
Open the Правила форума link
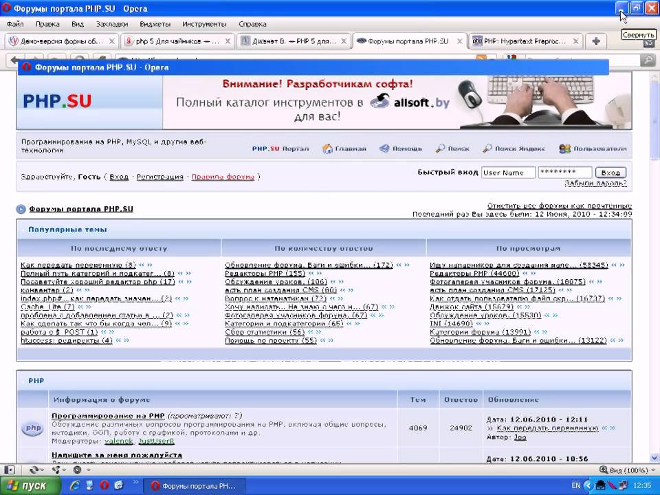point(223,177)
